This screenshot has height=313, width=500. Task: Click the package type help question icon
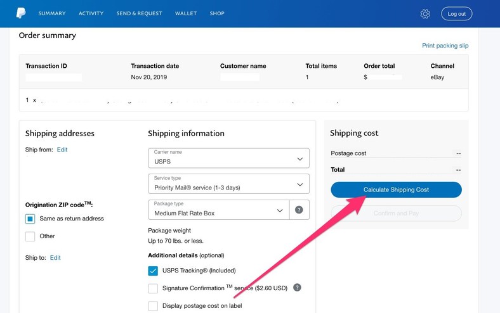tap(299, 210)
